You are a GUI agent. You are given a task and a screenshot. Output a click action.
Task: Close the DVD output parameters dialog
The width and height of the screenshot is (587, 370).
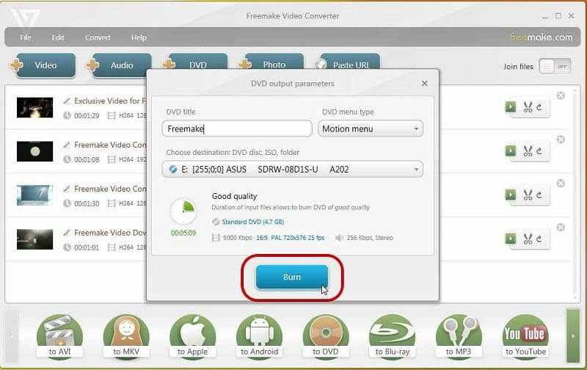click(x=424, y=84)
